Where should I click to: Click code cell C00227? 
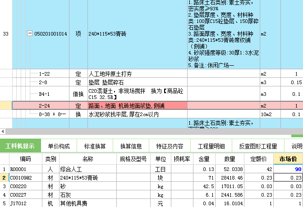point(26,195)
